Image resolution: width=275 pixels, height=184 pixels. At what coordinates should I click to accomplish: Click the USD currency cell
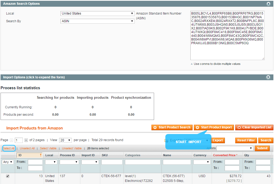pyautogui.click(x=202, y=176)
